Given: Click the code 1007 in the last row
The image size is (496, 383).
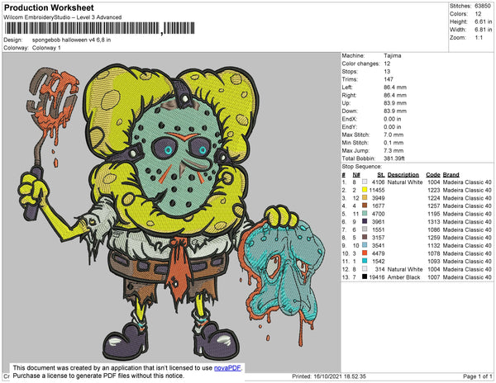Looking at the screenshot, I should [x=434, y=277].
